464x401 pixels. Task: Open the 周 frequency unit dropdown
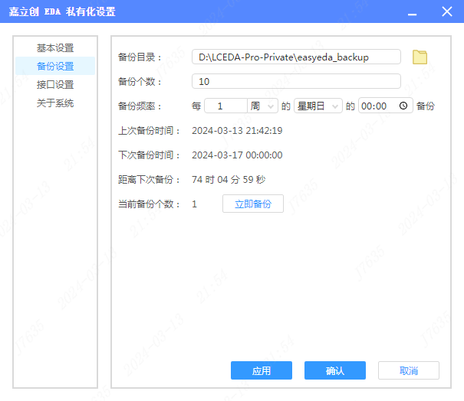(x=263, y=106)
